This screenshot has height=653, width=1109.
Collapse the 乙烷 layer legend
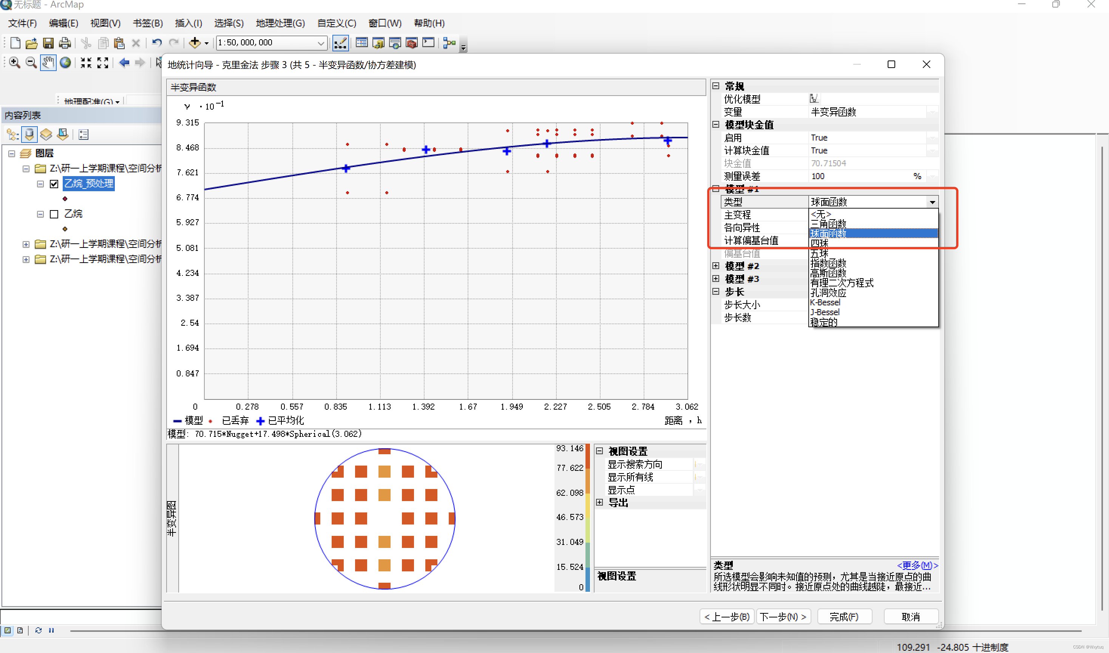[40, 214]
